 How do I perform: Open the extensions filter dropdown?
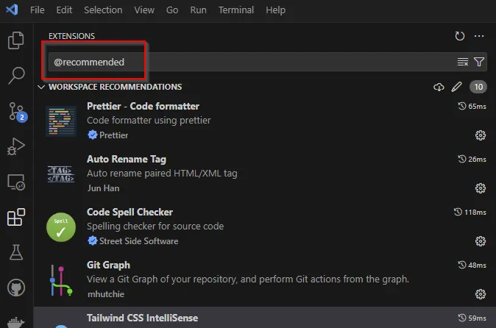coord(479,62)
